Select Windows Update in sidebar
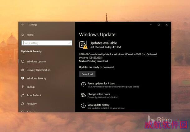This screenshot has height=132, width=190. (x=36, y=61)
